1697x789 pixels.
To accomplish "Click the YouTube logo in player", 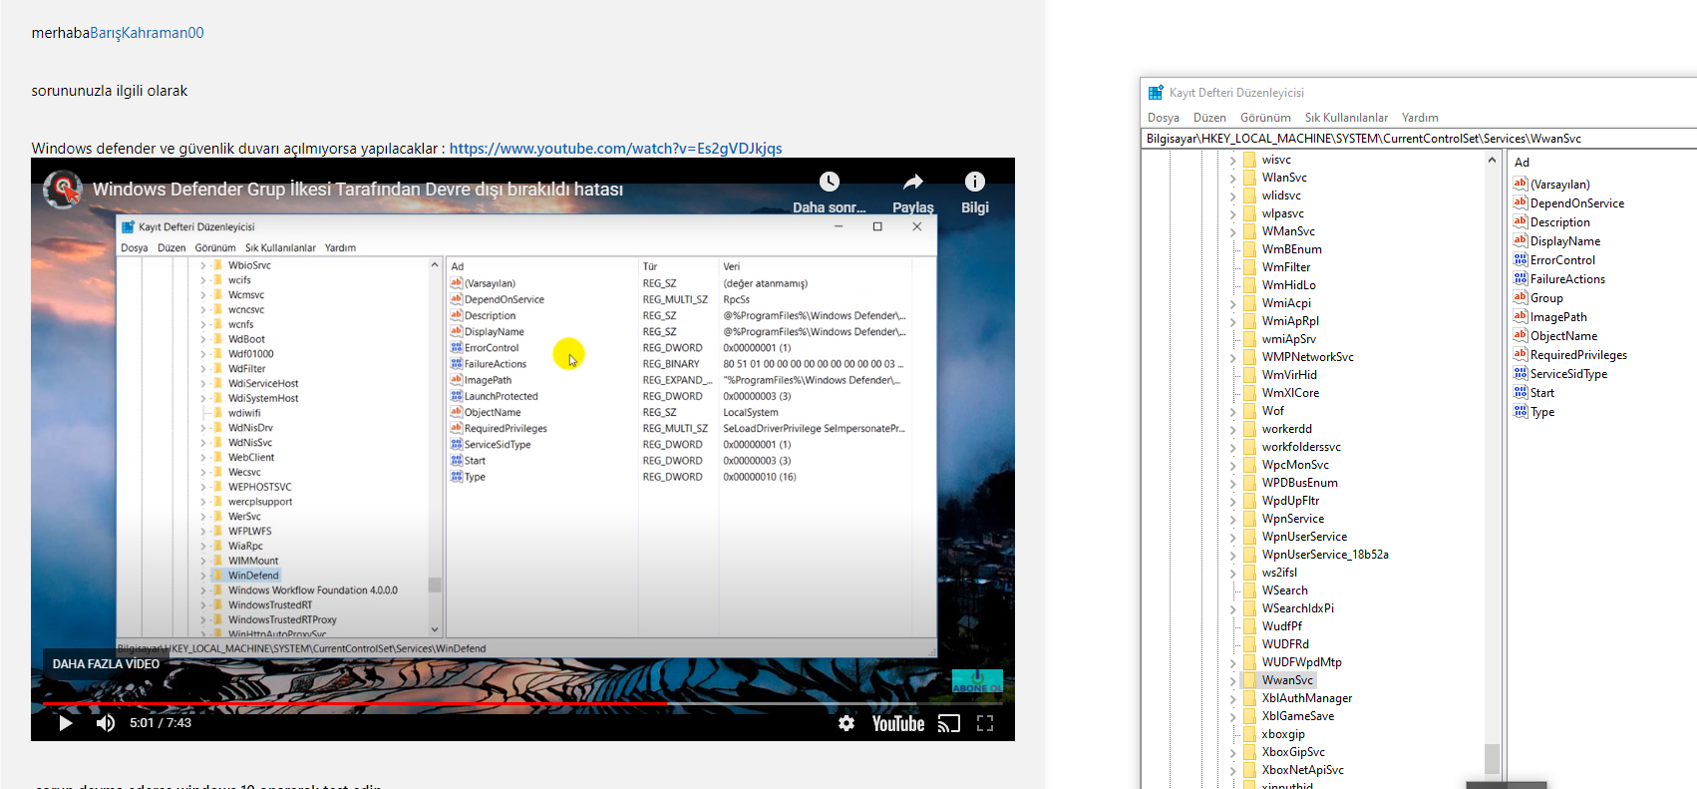I will point(898,723).
